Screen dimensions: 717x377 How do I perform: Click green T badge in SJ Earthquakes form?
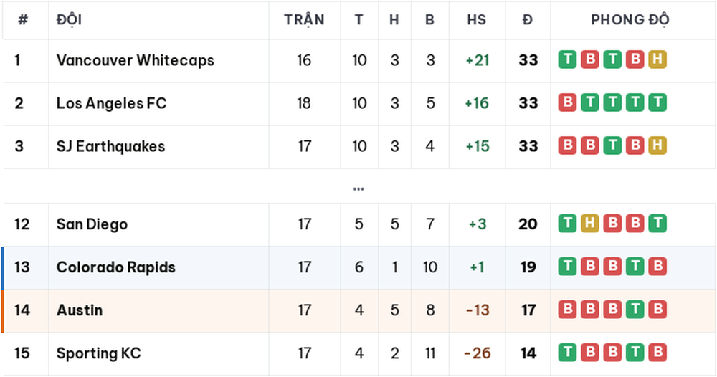(x=612, y=145)
